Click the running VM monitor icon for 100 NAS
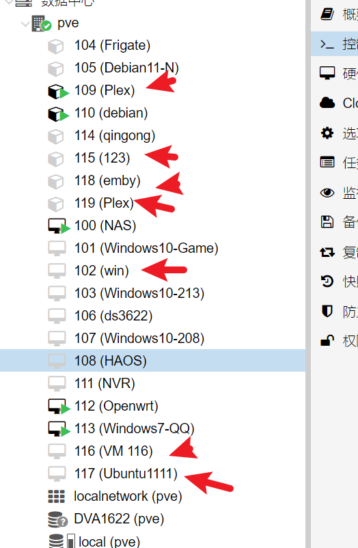 pyautogui.click(x=59, y=226)
